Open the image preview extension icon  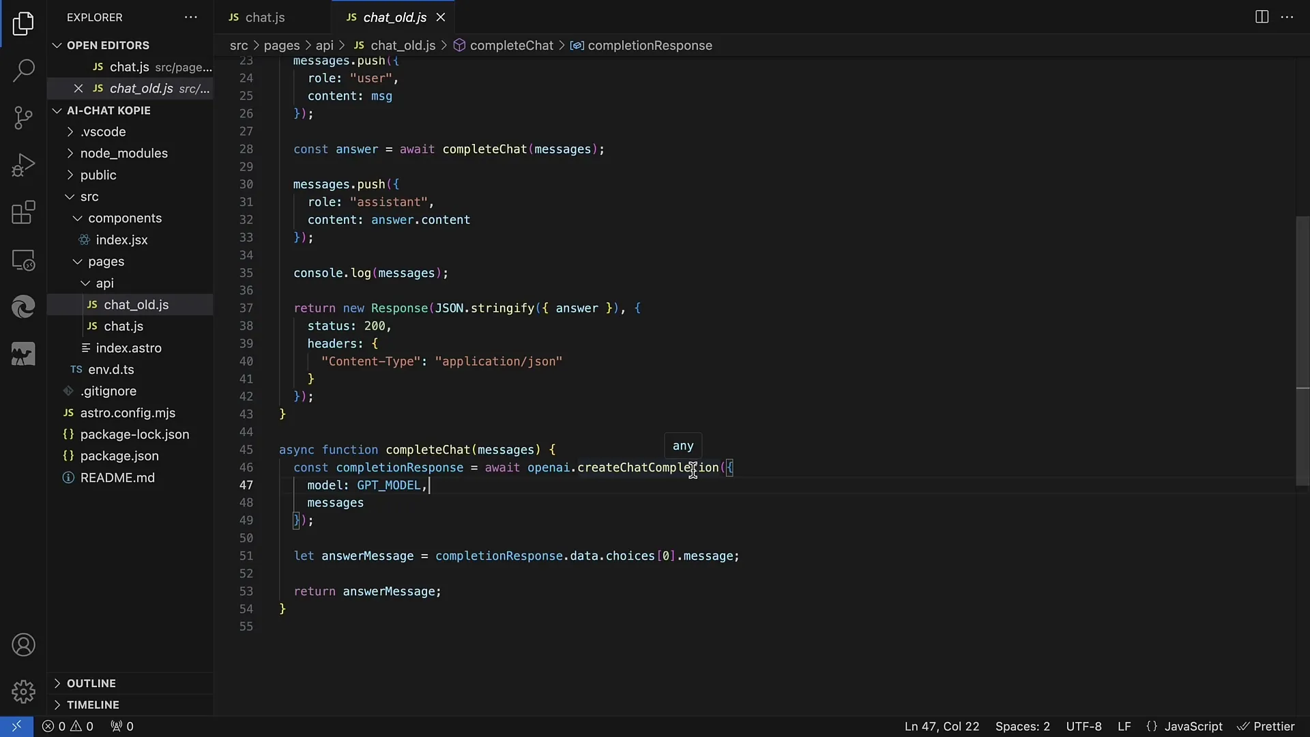[23, 354]
